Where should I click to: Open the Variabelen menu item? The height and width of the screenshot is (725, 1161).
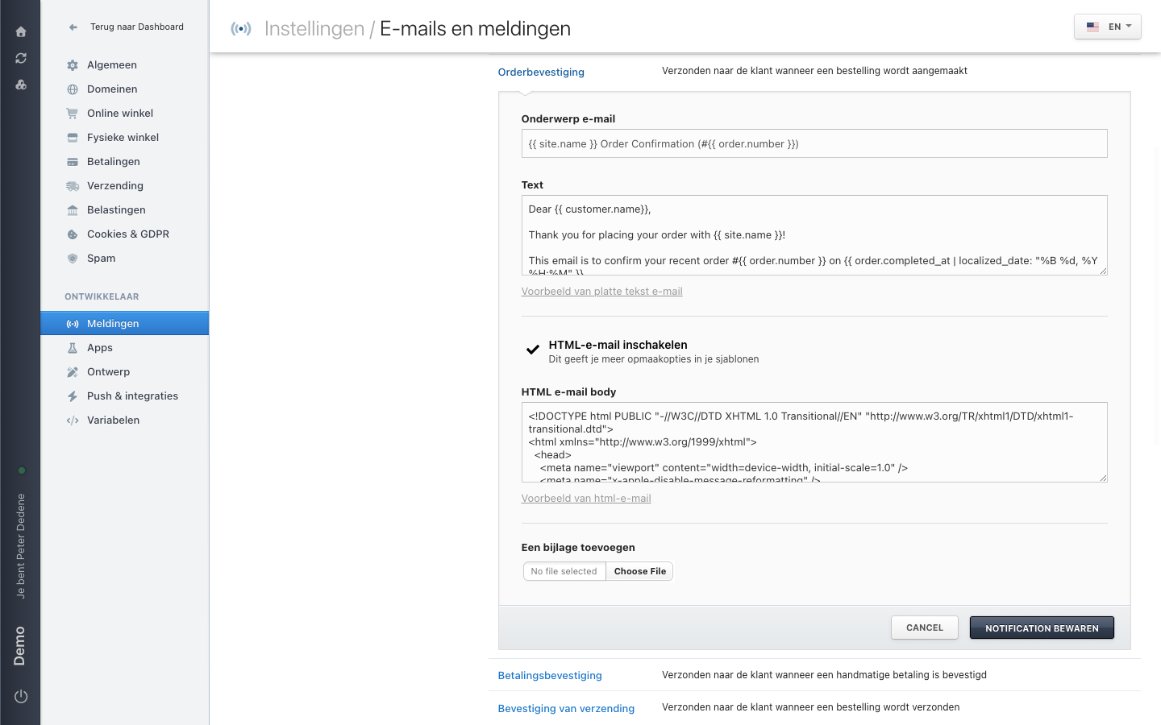pyautogui.click(x=114, y=420)
